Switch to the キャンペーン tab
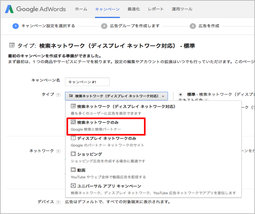Viewport: 255px width, 214px height. coord(107,9)
